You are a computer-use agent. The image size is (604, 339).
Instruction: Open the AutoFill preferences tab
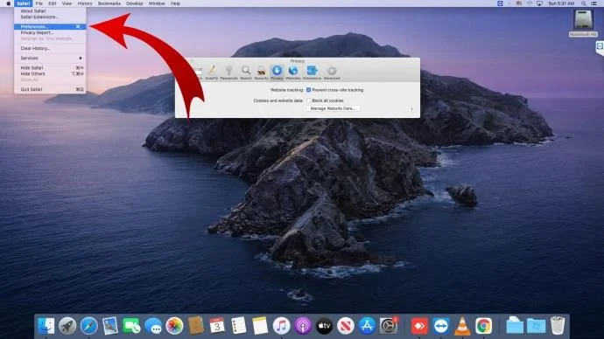click(212, 73)
